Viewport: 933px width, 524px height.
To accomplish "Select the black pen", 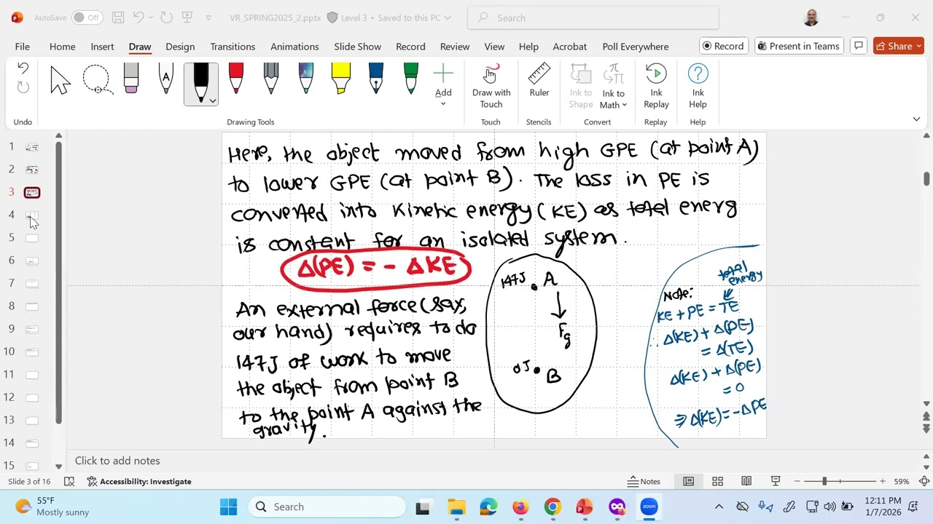I will tap(200, 79).
